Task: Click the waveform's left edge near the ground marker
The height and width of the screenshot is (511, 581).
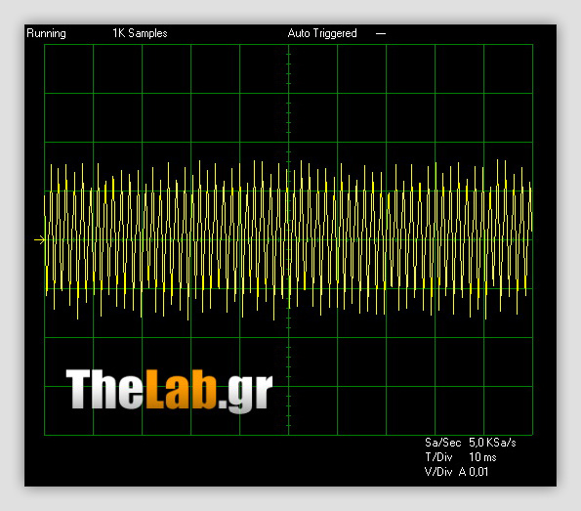Action: 45,240
